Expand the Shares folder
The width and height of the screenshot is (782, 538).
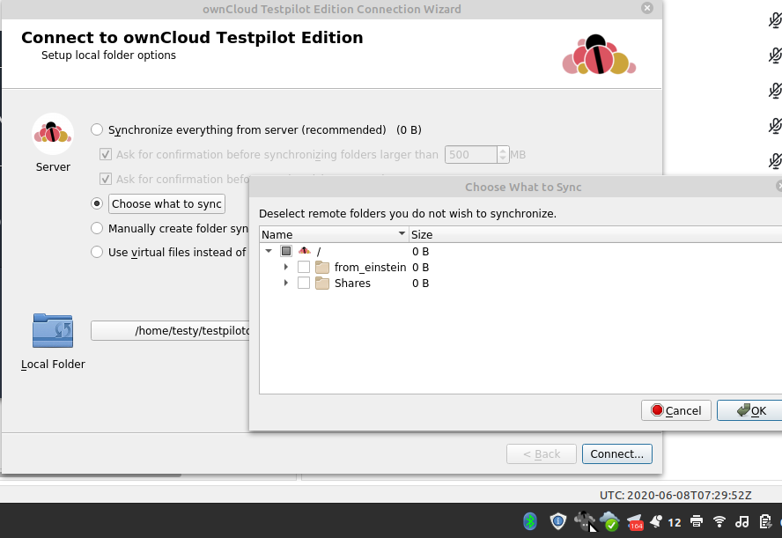(284, 283)
